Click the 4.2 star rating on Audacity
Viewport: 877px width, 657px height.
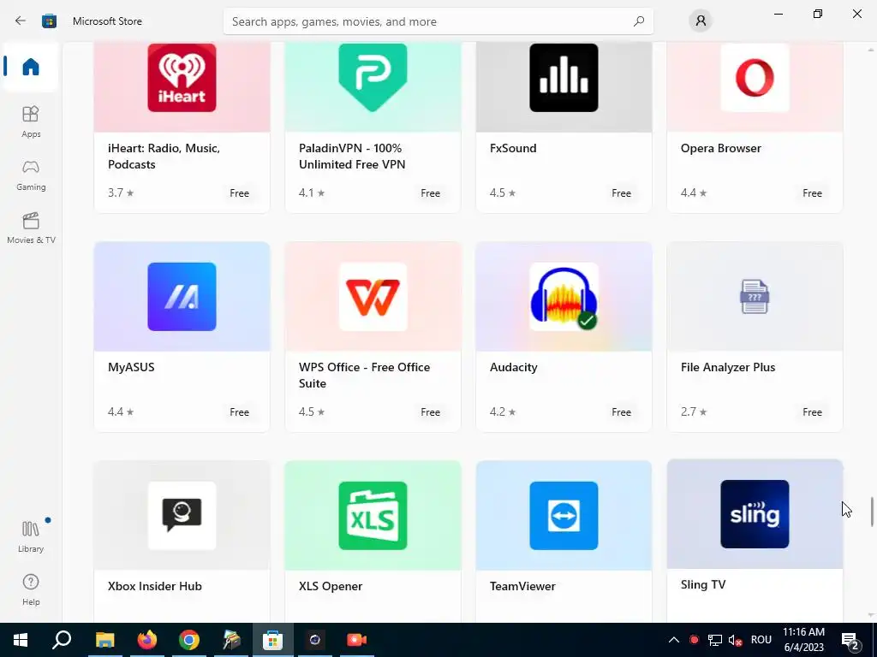click(503, 411)
